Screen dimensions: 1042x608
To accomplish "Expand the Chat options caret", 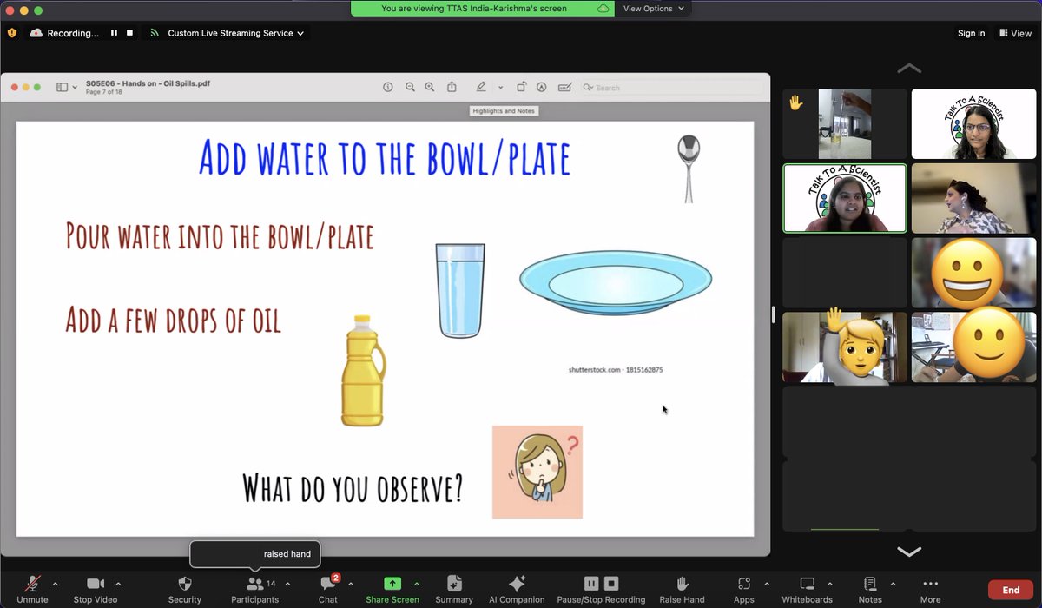I will [x=349, y=584].
